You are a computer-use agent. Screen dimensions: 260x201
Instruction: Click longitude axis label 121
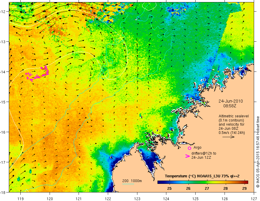tap(79, 199)
